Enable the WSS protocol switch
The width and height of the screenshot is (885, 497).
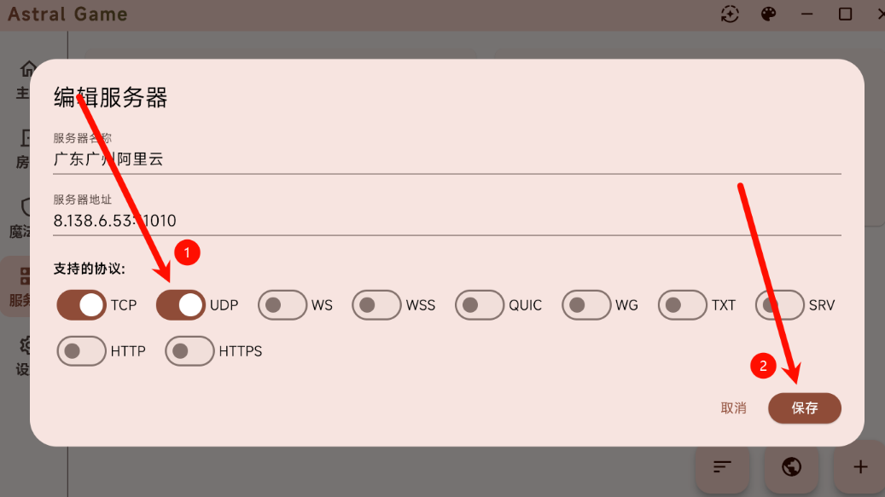(376, 305)
